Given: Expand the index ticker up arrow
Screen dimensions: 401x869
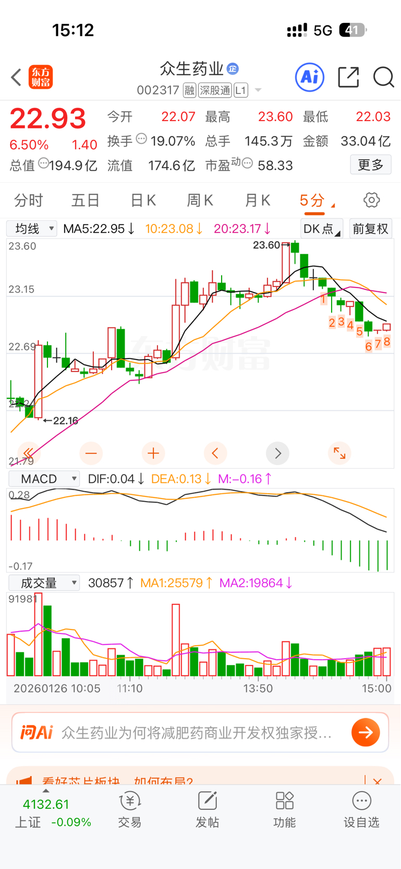Looking at the screenshot, I should [x=46, y=791].
